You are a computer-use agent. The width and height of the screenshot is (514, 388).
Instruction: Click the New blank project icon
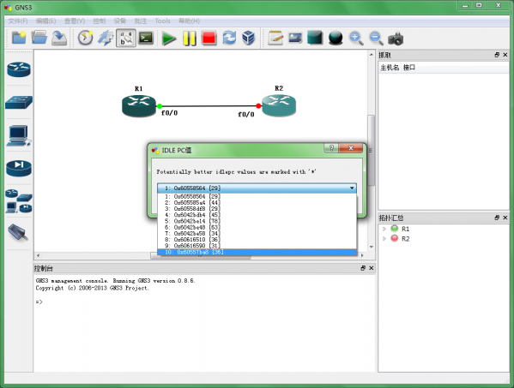(x=19, y=38)
